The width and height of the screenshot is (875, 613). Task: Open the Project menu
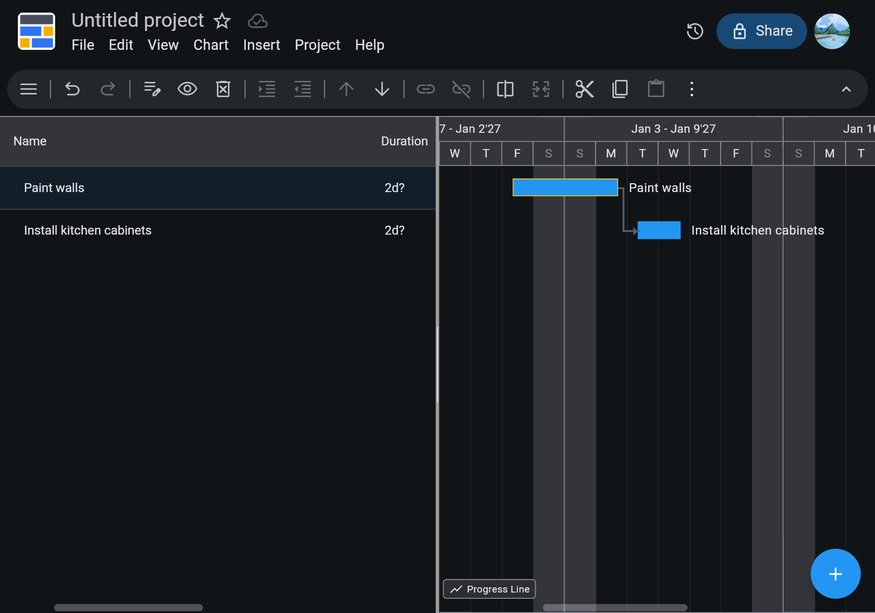(x=318, y=45)
